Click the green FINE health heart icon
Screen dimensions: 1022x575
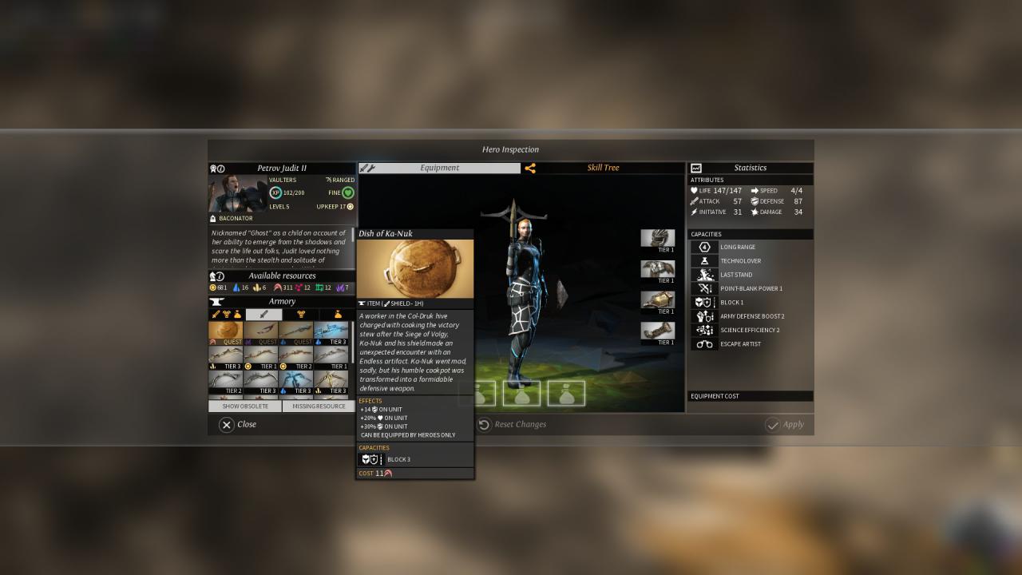coord(348,192)
